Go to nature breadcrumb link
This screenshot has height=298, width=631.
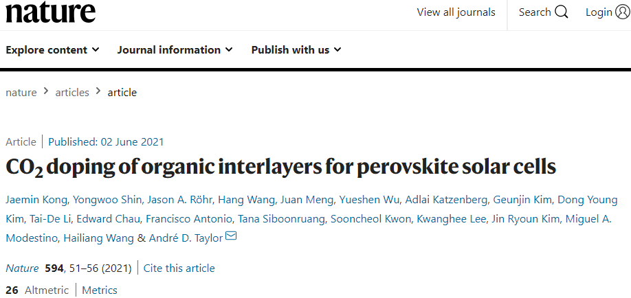[x=21, y=93]
